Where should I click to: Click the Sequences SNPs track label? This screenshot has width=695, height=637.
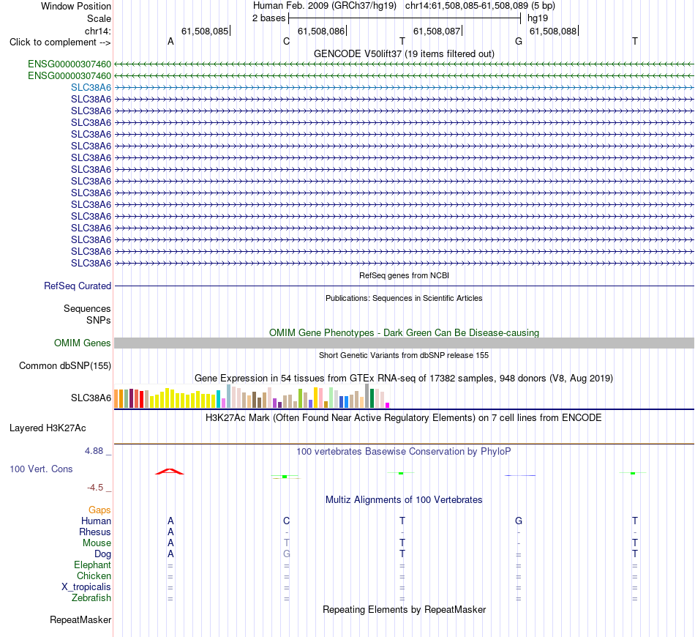point(87,315)
